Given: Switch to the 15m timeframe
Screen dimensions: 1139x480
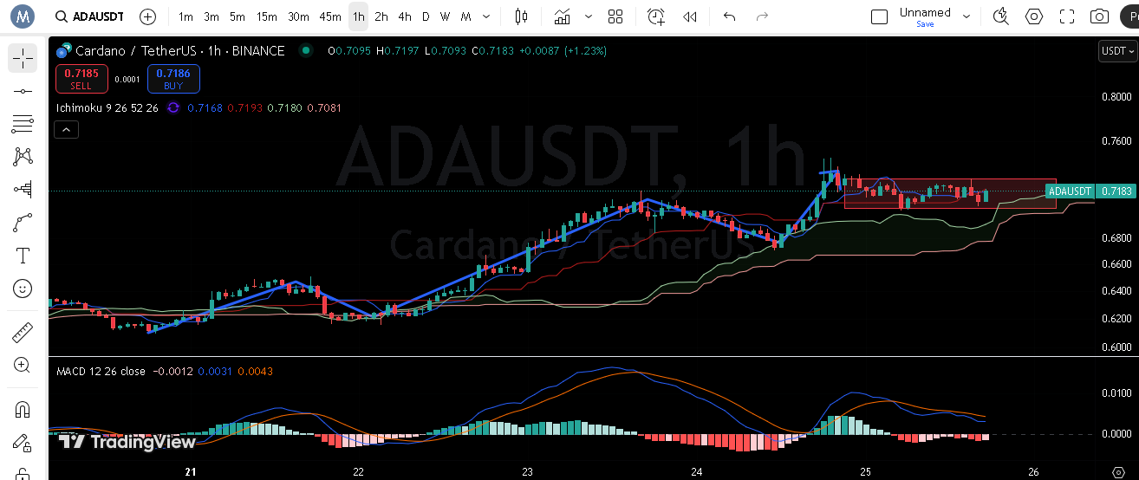Looking at the screenshot, I should point(267,16).
